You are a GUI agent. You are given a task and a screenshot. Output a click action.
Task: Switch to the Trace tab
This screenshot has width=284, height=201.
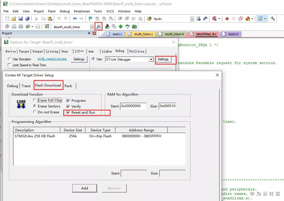click(x=26, y=86)
